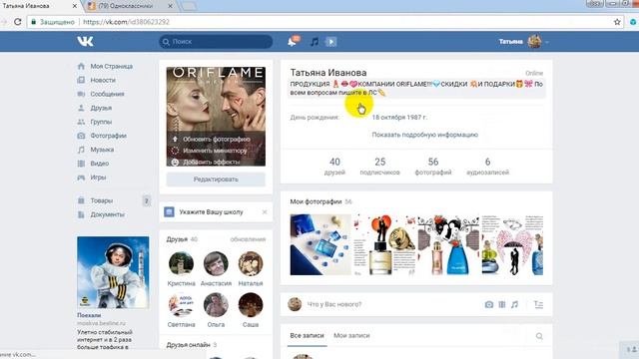Click Показать подробную информацию
This screenshot has width=639, height=359.
click(x=424, y=135)
